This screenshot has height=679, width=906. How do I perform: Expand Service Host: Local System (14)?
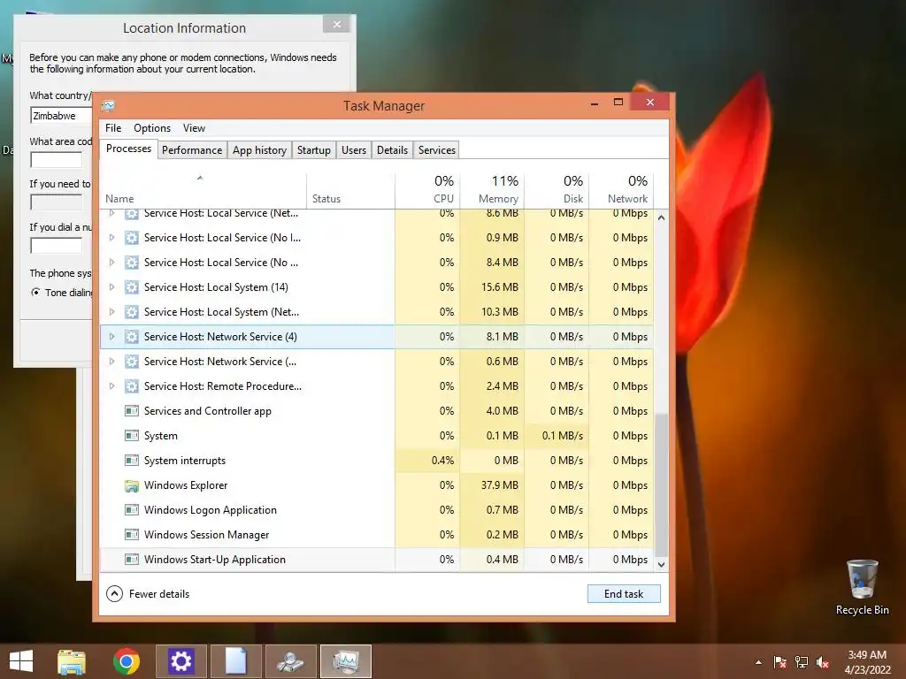click(112, 287)
